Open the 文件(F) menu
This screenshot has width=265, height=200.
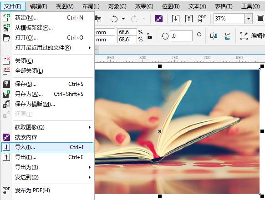13,6
